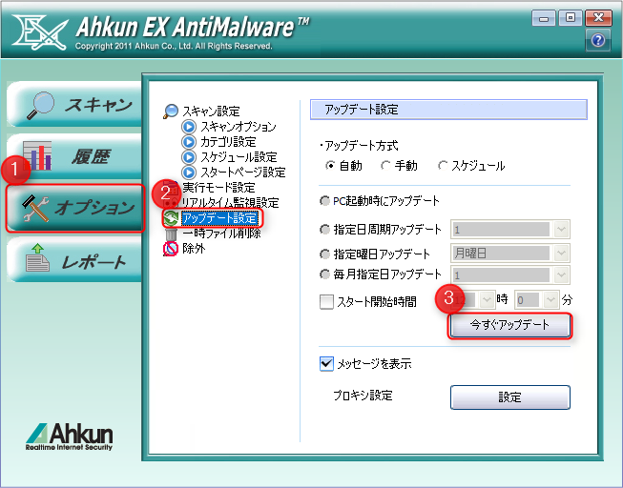Select the 手動 update method radio

click(x=385, y=166)
